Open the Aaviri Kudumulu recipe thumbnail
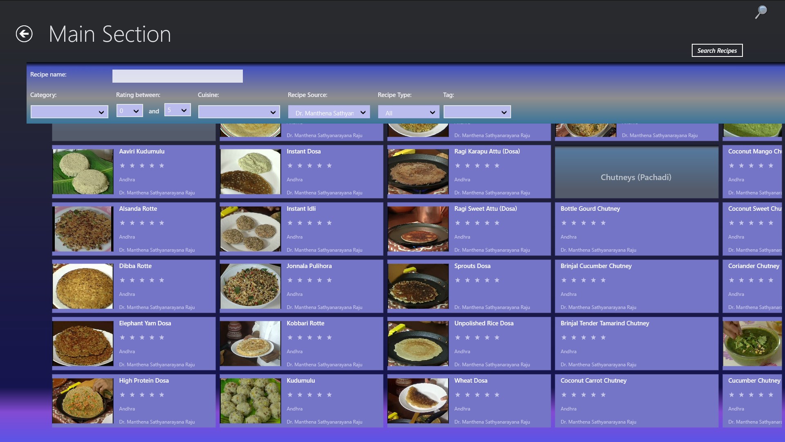 click(x=83, y=171)
